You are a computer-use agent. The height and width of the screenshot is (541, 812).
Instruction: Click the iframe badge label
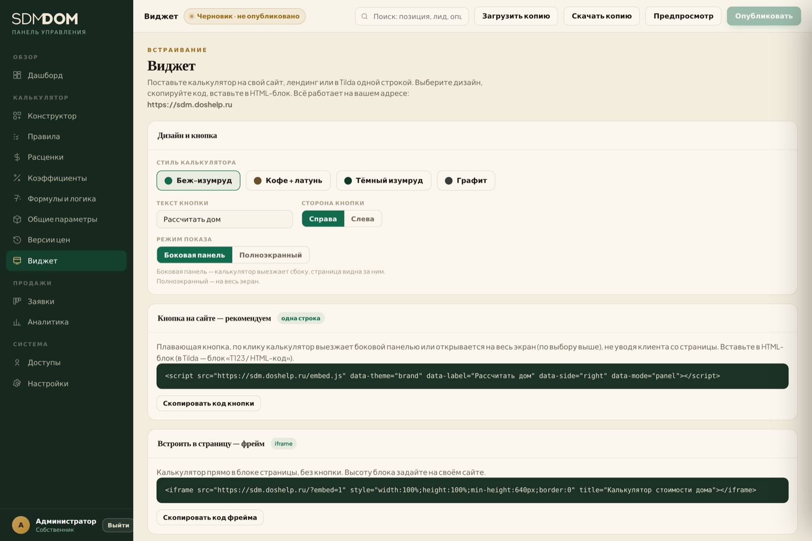[284, 444]
